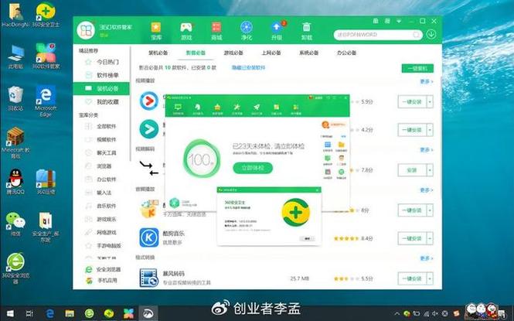
Task: Open Task View on taskbar
Action: (29, 313)
